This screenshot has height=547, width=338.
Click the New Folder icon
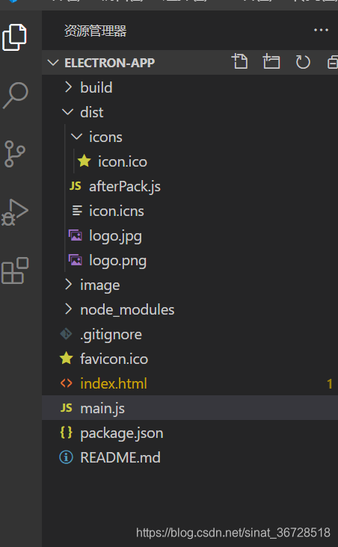click(271, 62)
